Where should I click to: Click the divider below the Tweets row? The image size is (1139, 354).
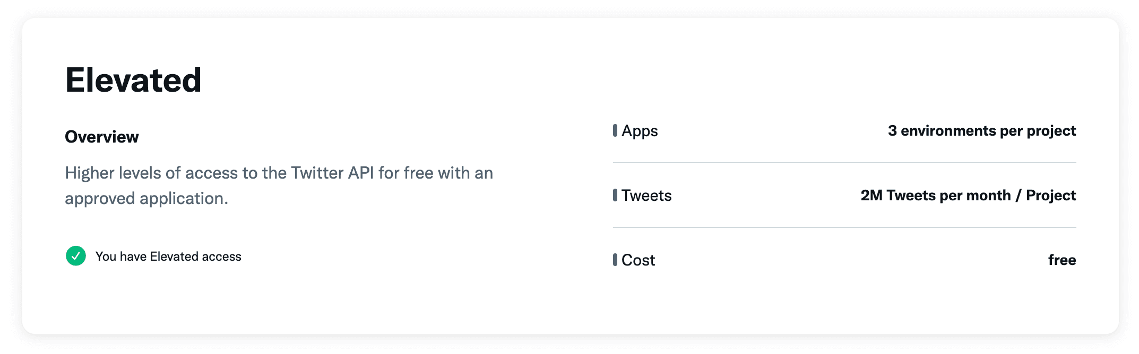[x=844, y=227]
